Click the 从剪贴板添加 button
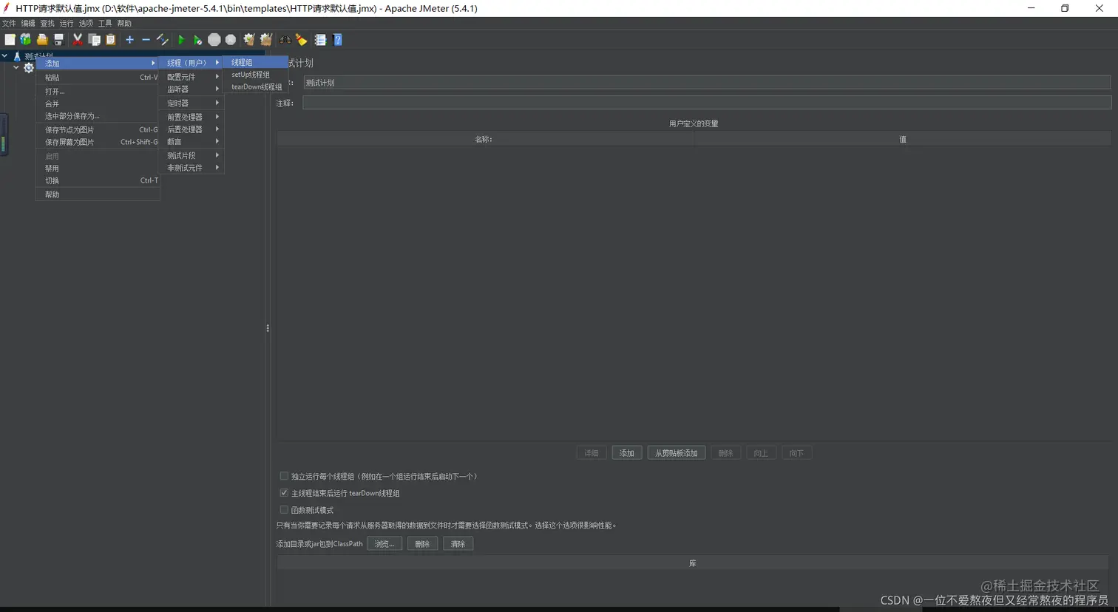Screen dimensions: 1118x612 [x=677, y=453]
